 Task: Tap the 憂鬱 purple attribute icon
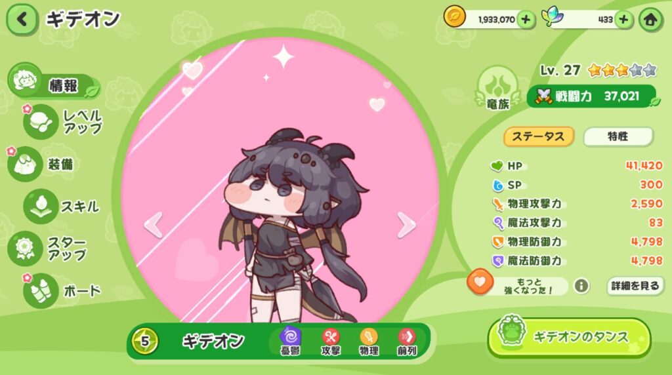[x=290, y=342]
